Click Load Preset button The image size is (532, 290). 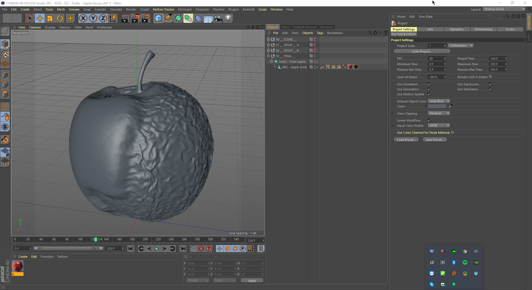[x=406, y=140]
